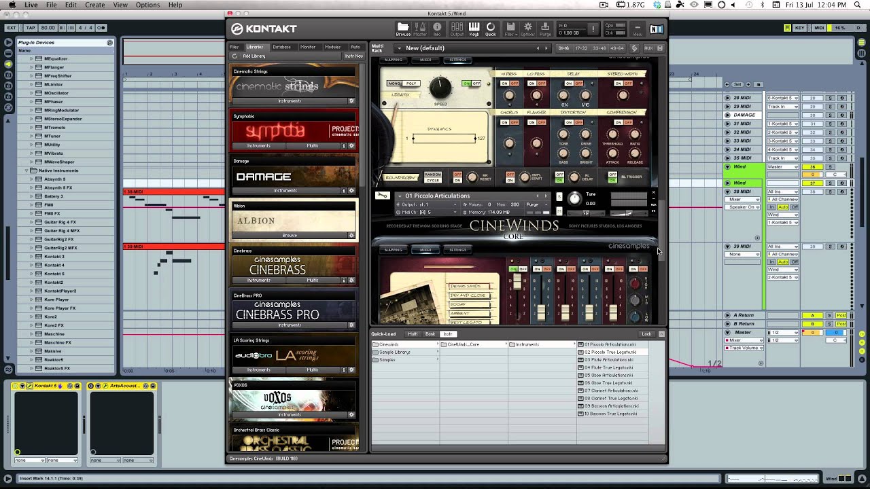Open the Piccolo instrument wrench editor
The image size is (870, 489).
click(x=382, y=196)
